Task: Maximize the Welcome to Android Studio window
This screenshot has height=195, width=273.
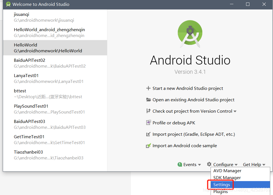Action: [248, 4]
